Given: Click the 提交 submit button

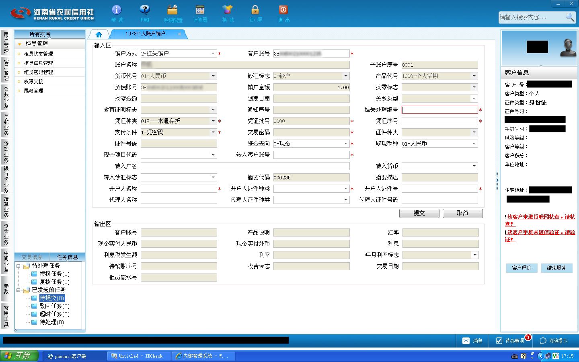Looking at the screenshot, I should [419, 213].
